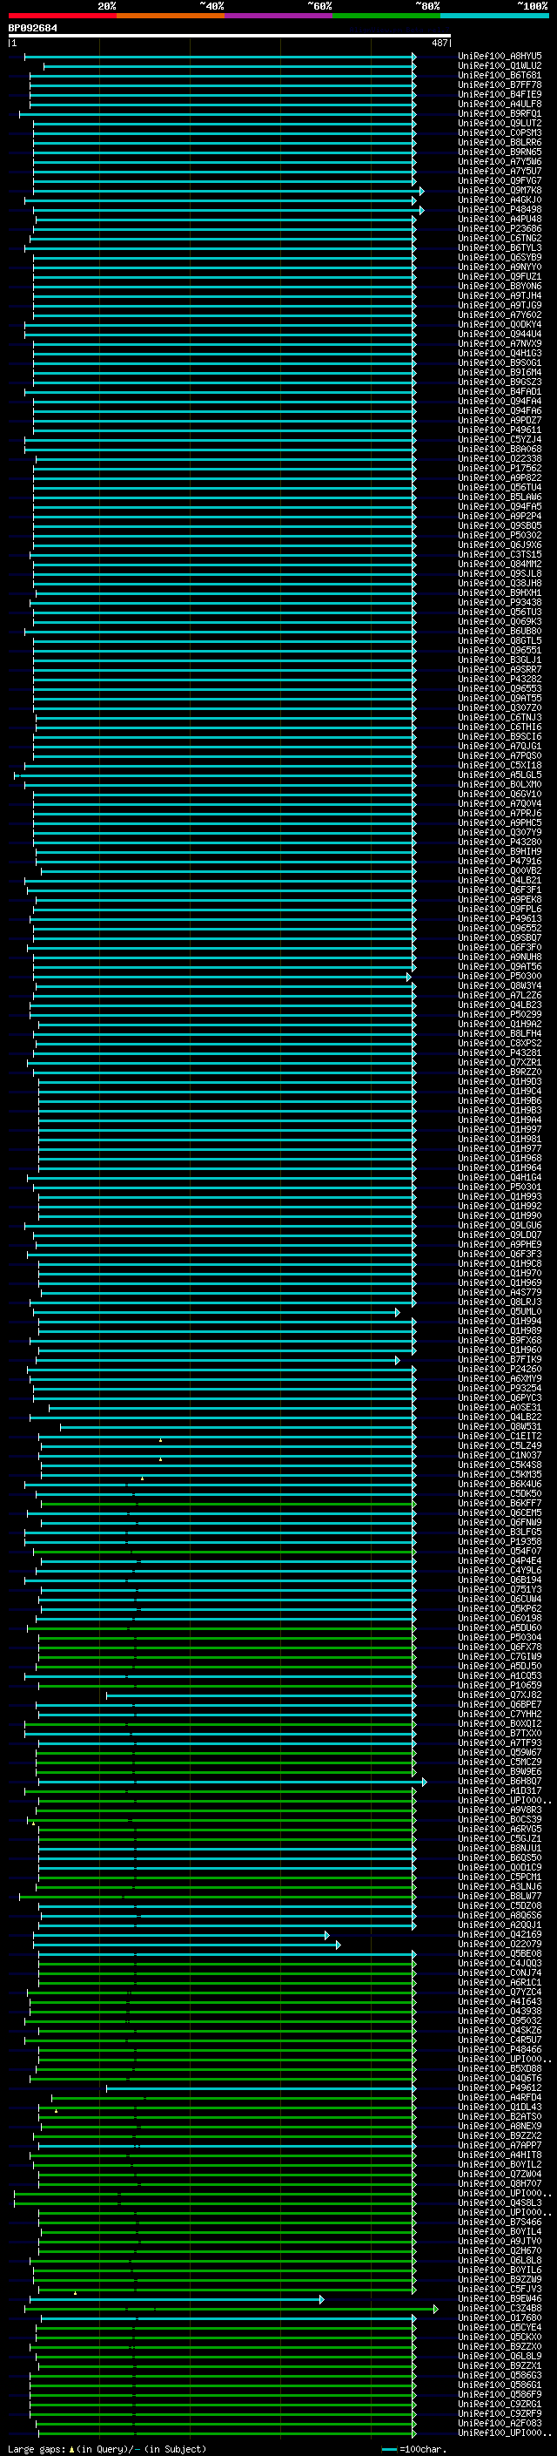This screenshot has height=2456, width=557.
Task: Click hit label UniRef100_C5KM35
Action: tap(500, 1474)
